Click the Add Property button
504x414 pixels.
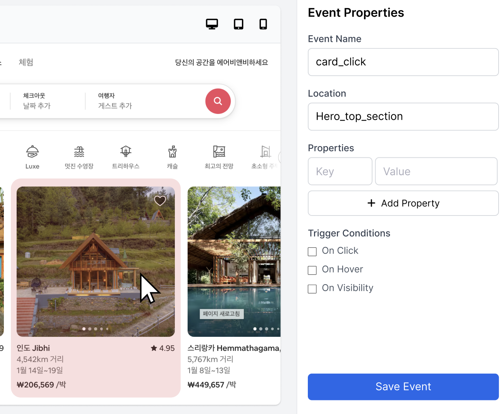coord(403,203)
